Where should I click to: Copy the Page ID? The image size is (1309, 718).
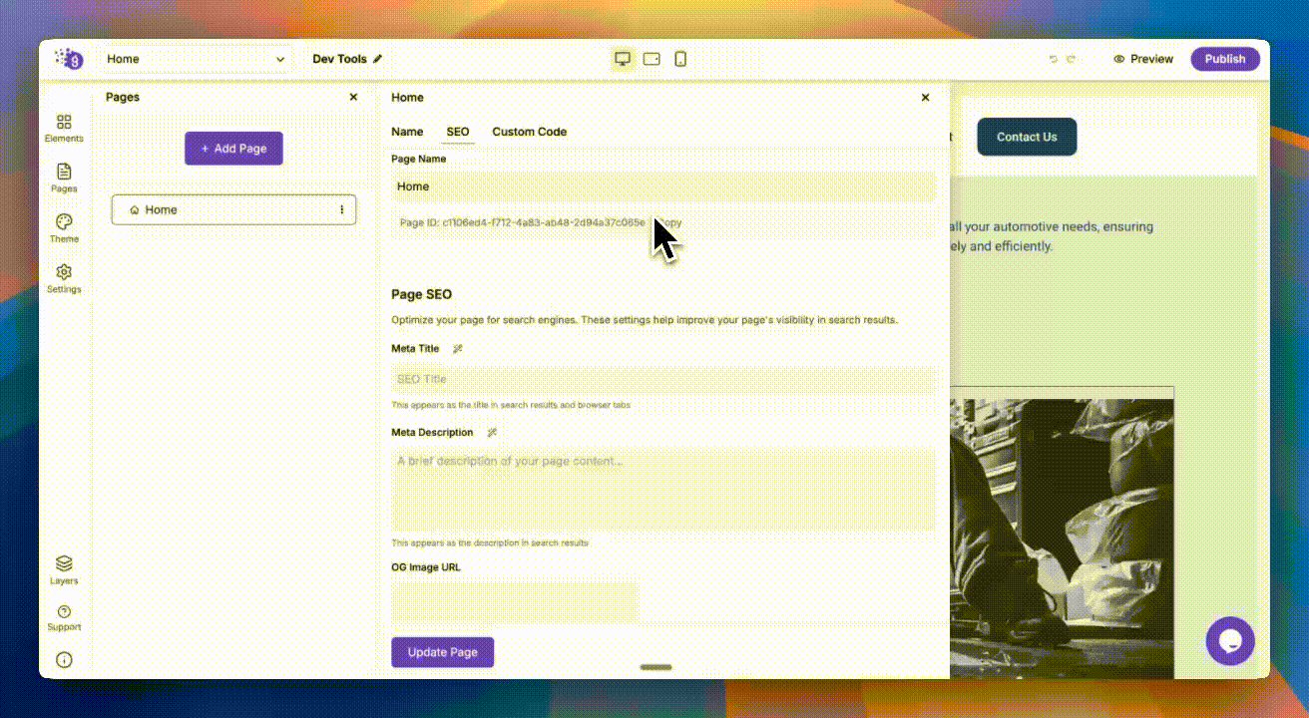coord(669,222)
